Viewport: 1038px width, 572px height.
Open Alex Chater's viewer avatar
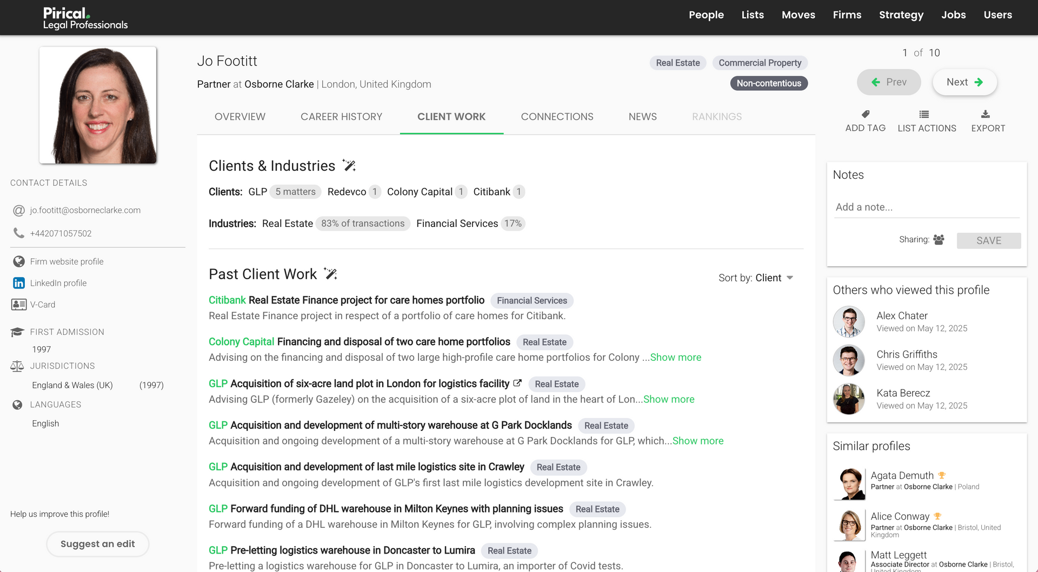point(849,321)
